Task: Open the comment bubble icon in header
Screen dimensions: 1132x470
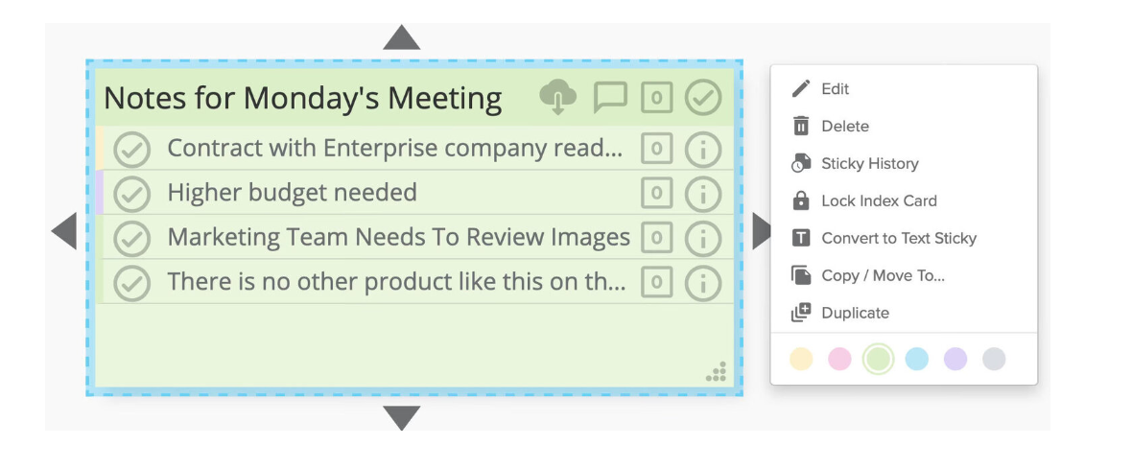Action: [610, 97]
